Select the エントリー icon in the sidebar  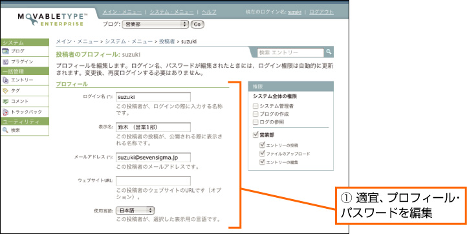5,80
